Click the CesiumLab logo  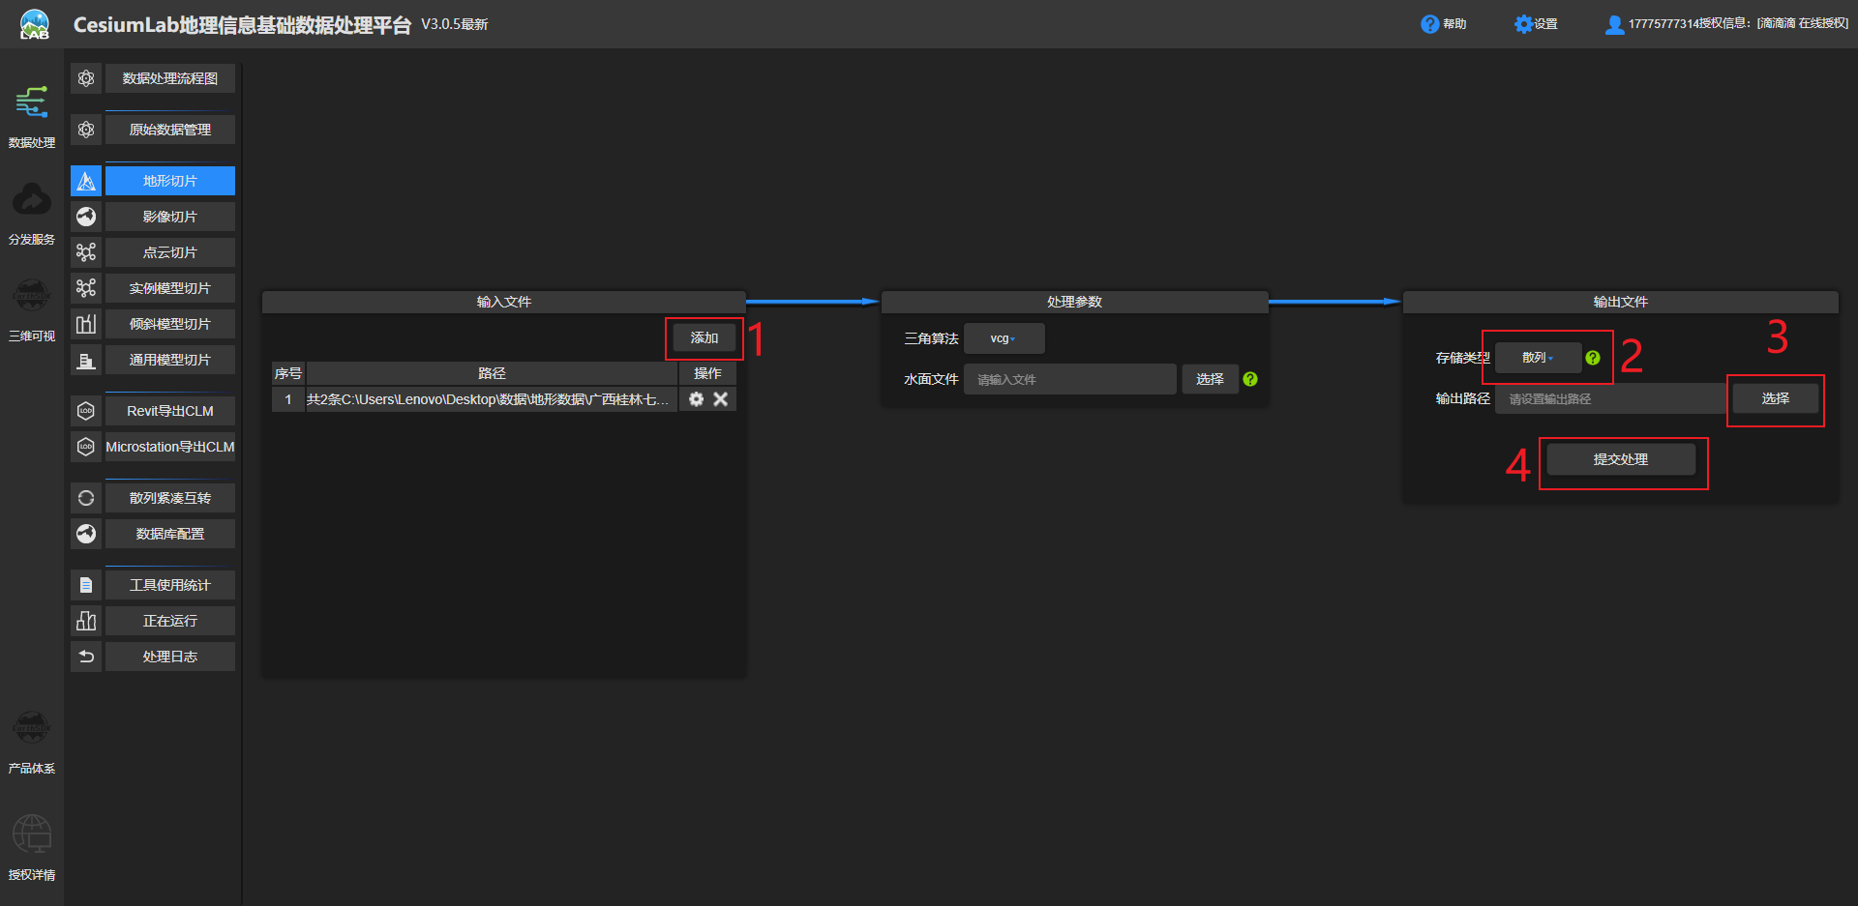pos(35,24)
